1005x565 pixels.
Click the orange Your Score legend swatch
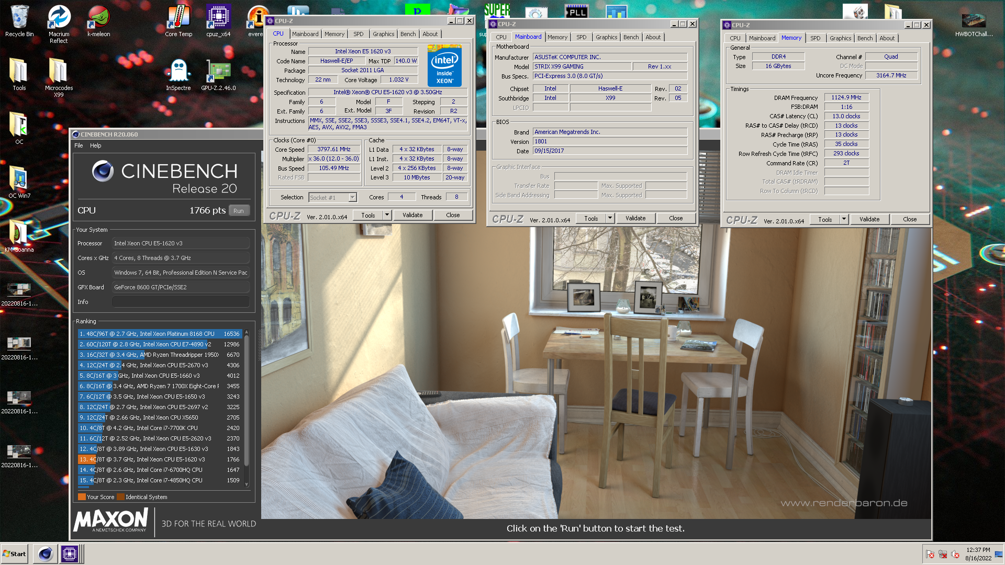(x=82, y=497)
